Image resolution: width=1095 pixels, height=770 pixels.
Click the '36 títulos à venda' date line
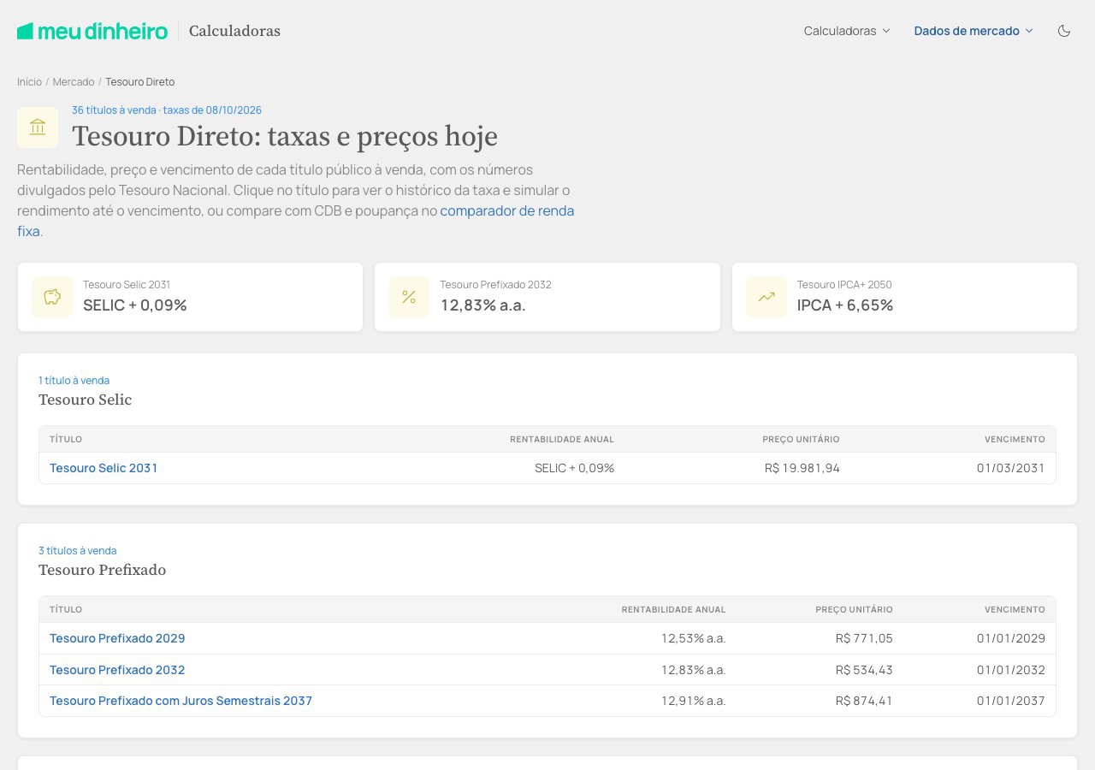[x=167, y=110]
